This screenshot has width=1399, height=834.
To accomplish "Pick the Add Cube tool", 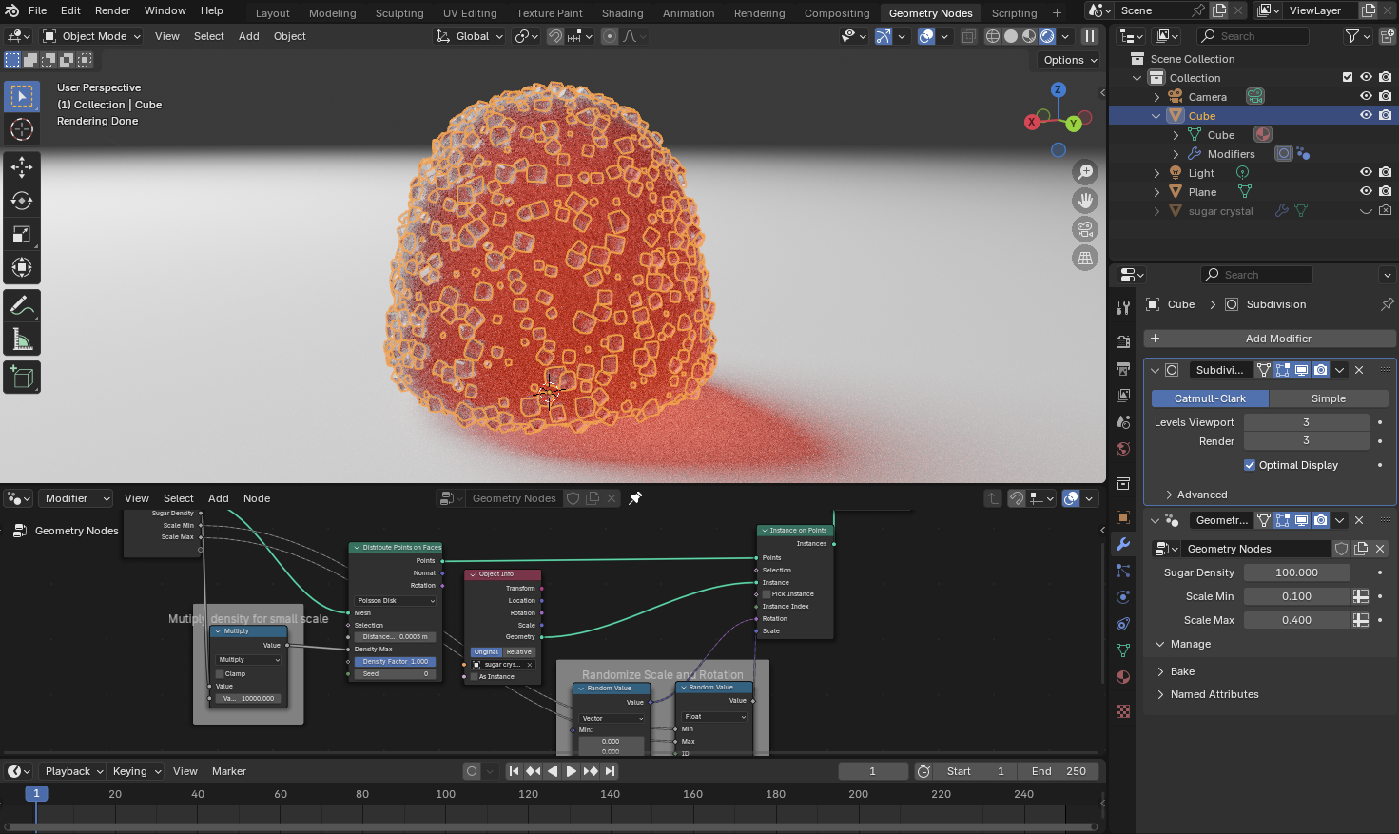I will click(22, 378).
